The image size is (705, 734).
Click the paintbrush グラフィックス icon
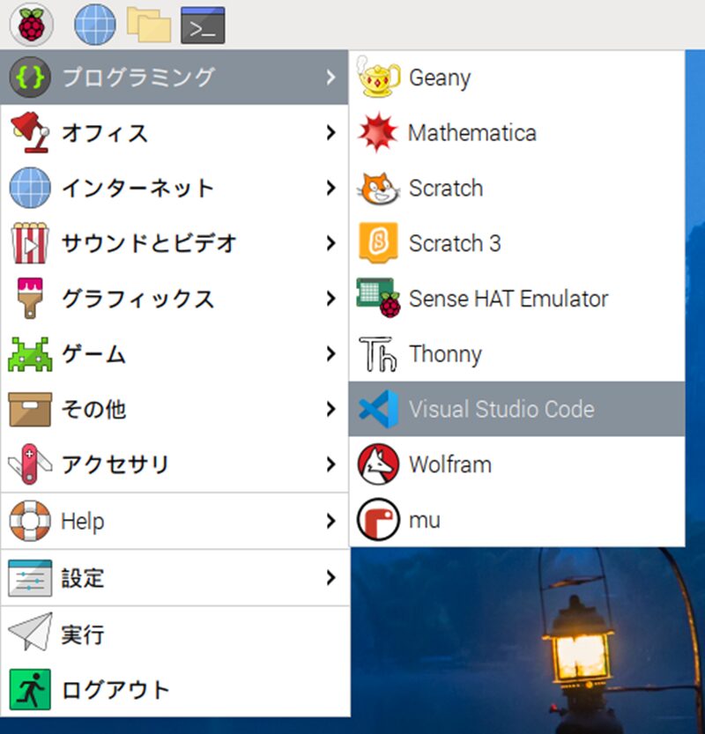(x=30, y=298)
